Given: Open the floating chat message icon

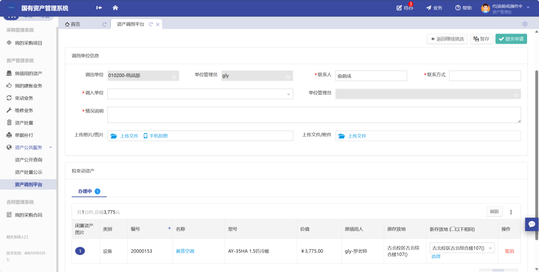Looking at the screenshot, I should (531, 224).
